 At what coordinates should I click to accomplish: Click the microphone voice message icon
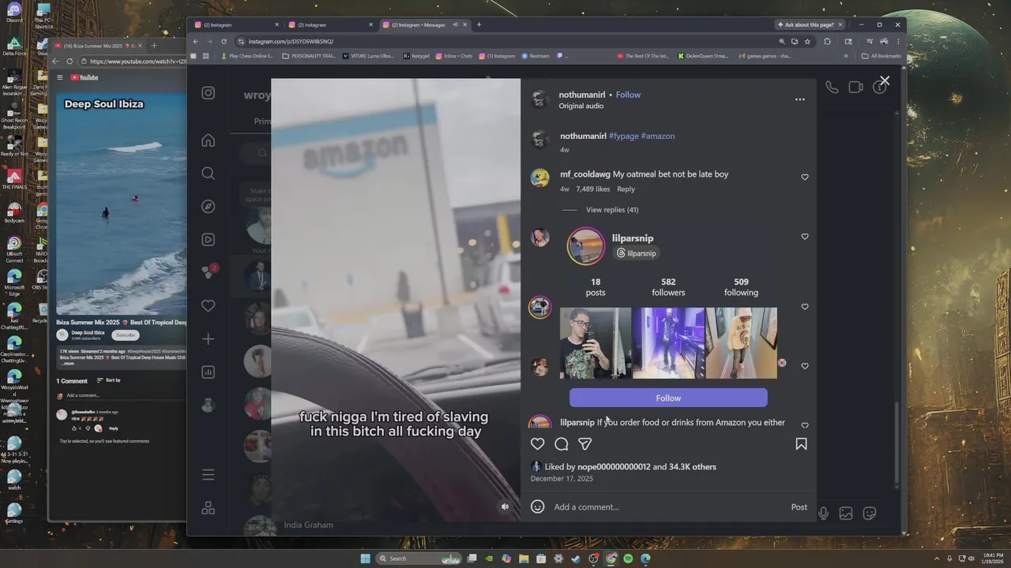[x=823, y=514]
